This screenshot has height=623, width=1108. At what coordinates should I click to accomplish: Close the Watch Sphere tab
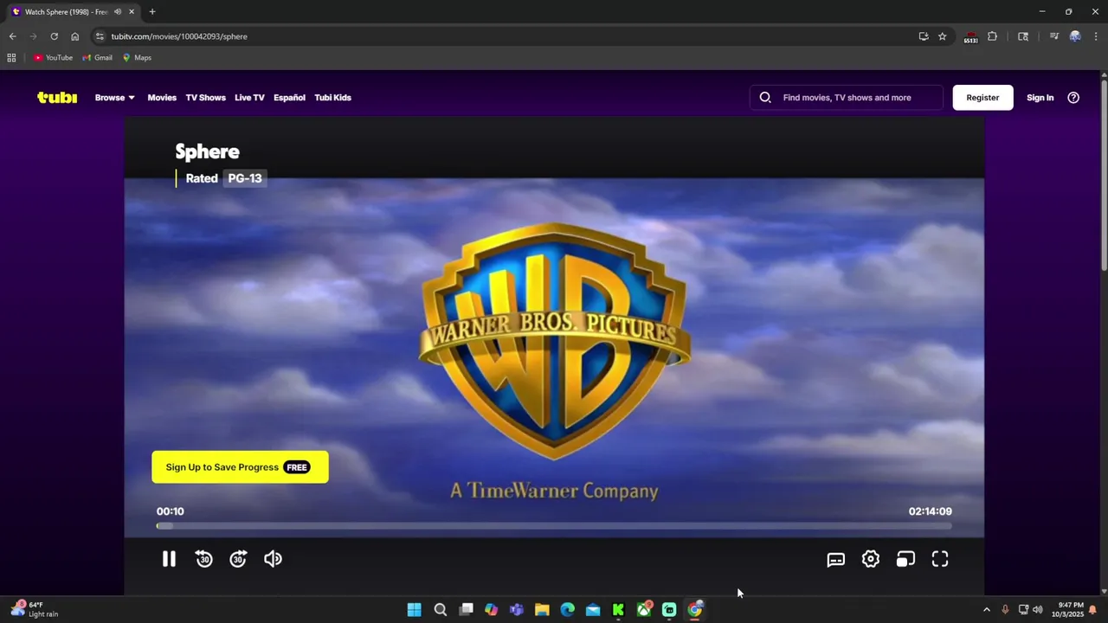(132, 12)
